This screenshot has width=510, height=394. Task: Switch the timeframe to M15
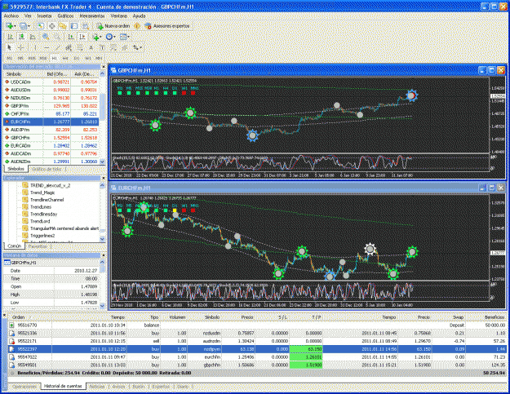pyautogui.click(x=32, y=58)
